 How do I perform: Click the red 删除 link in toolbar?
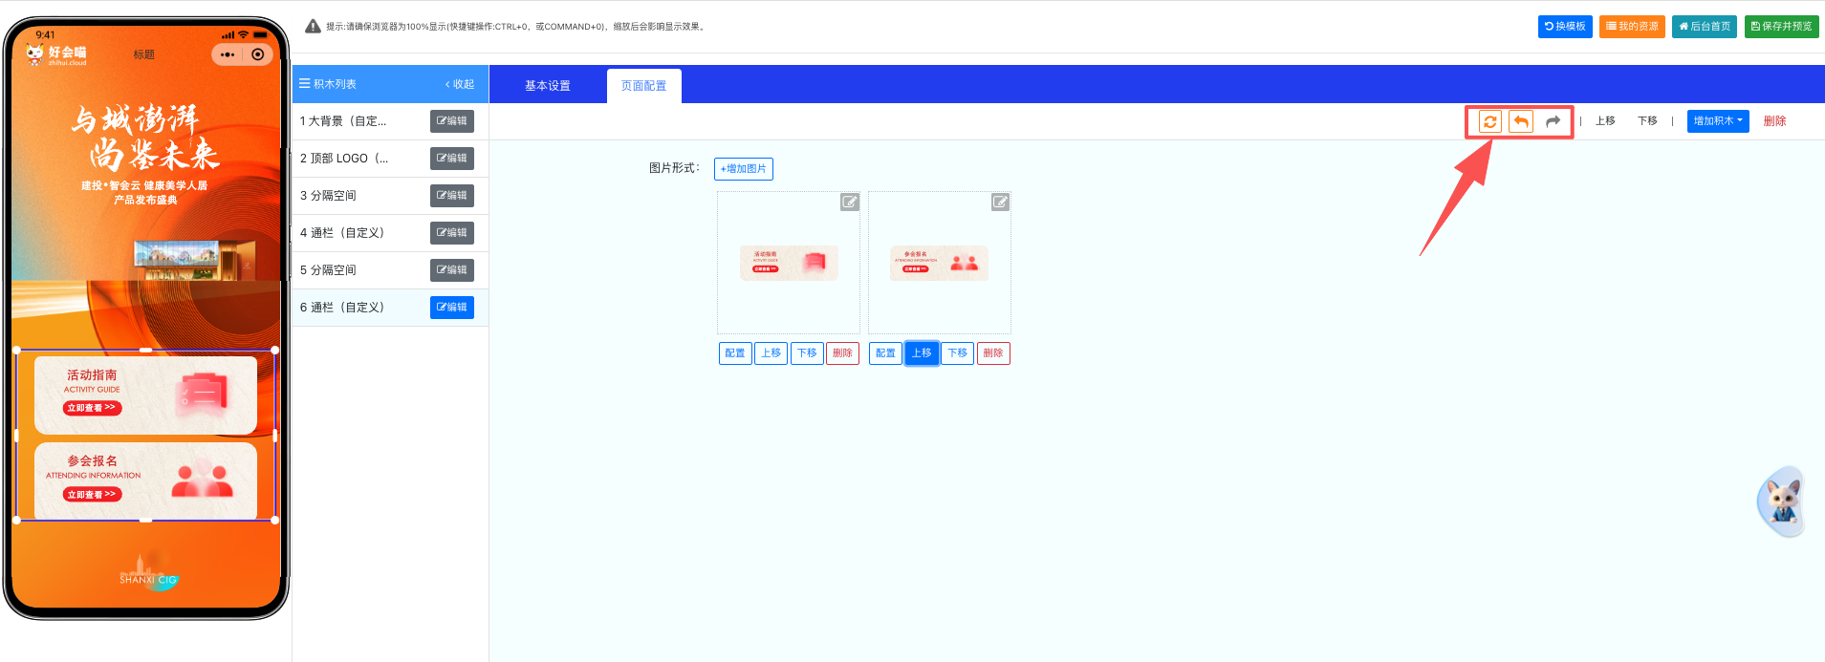point(1774,121)
